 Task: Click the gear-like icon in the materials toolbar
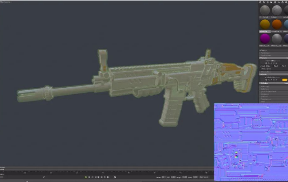tap(268, 2)
